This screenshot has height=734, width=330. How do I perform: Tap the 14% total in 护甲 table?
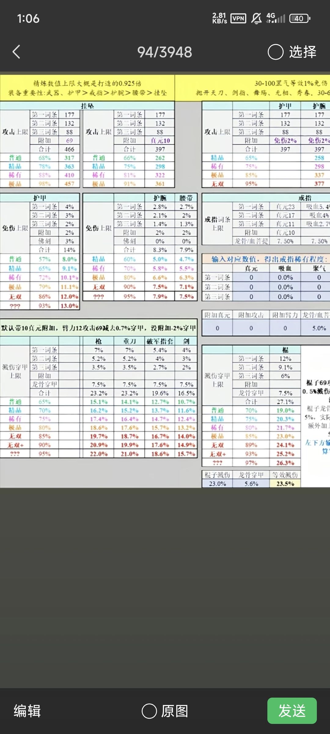(x=69, y=250)
